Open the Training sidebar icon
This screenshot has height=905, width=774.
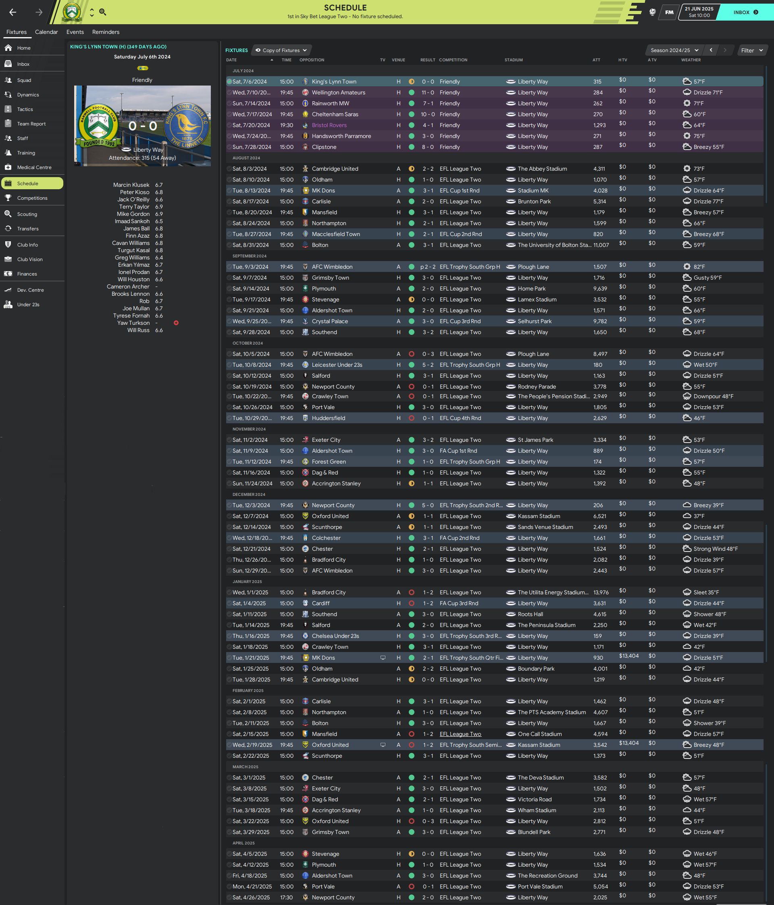[x=8, y=153]
